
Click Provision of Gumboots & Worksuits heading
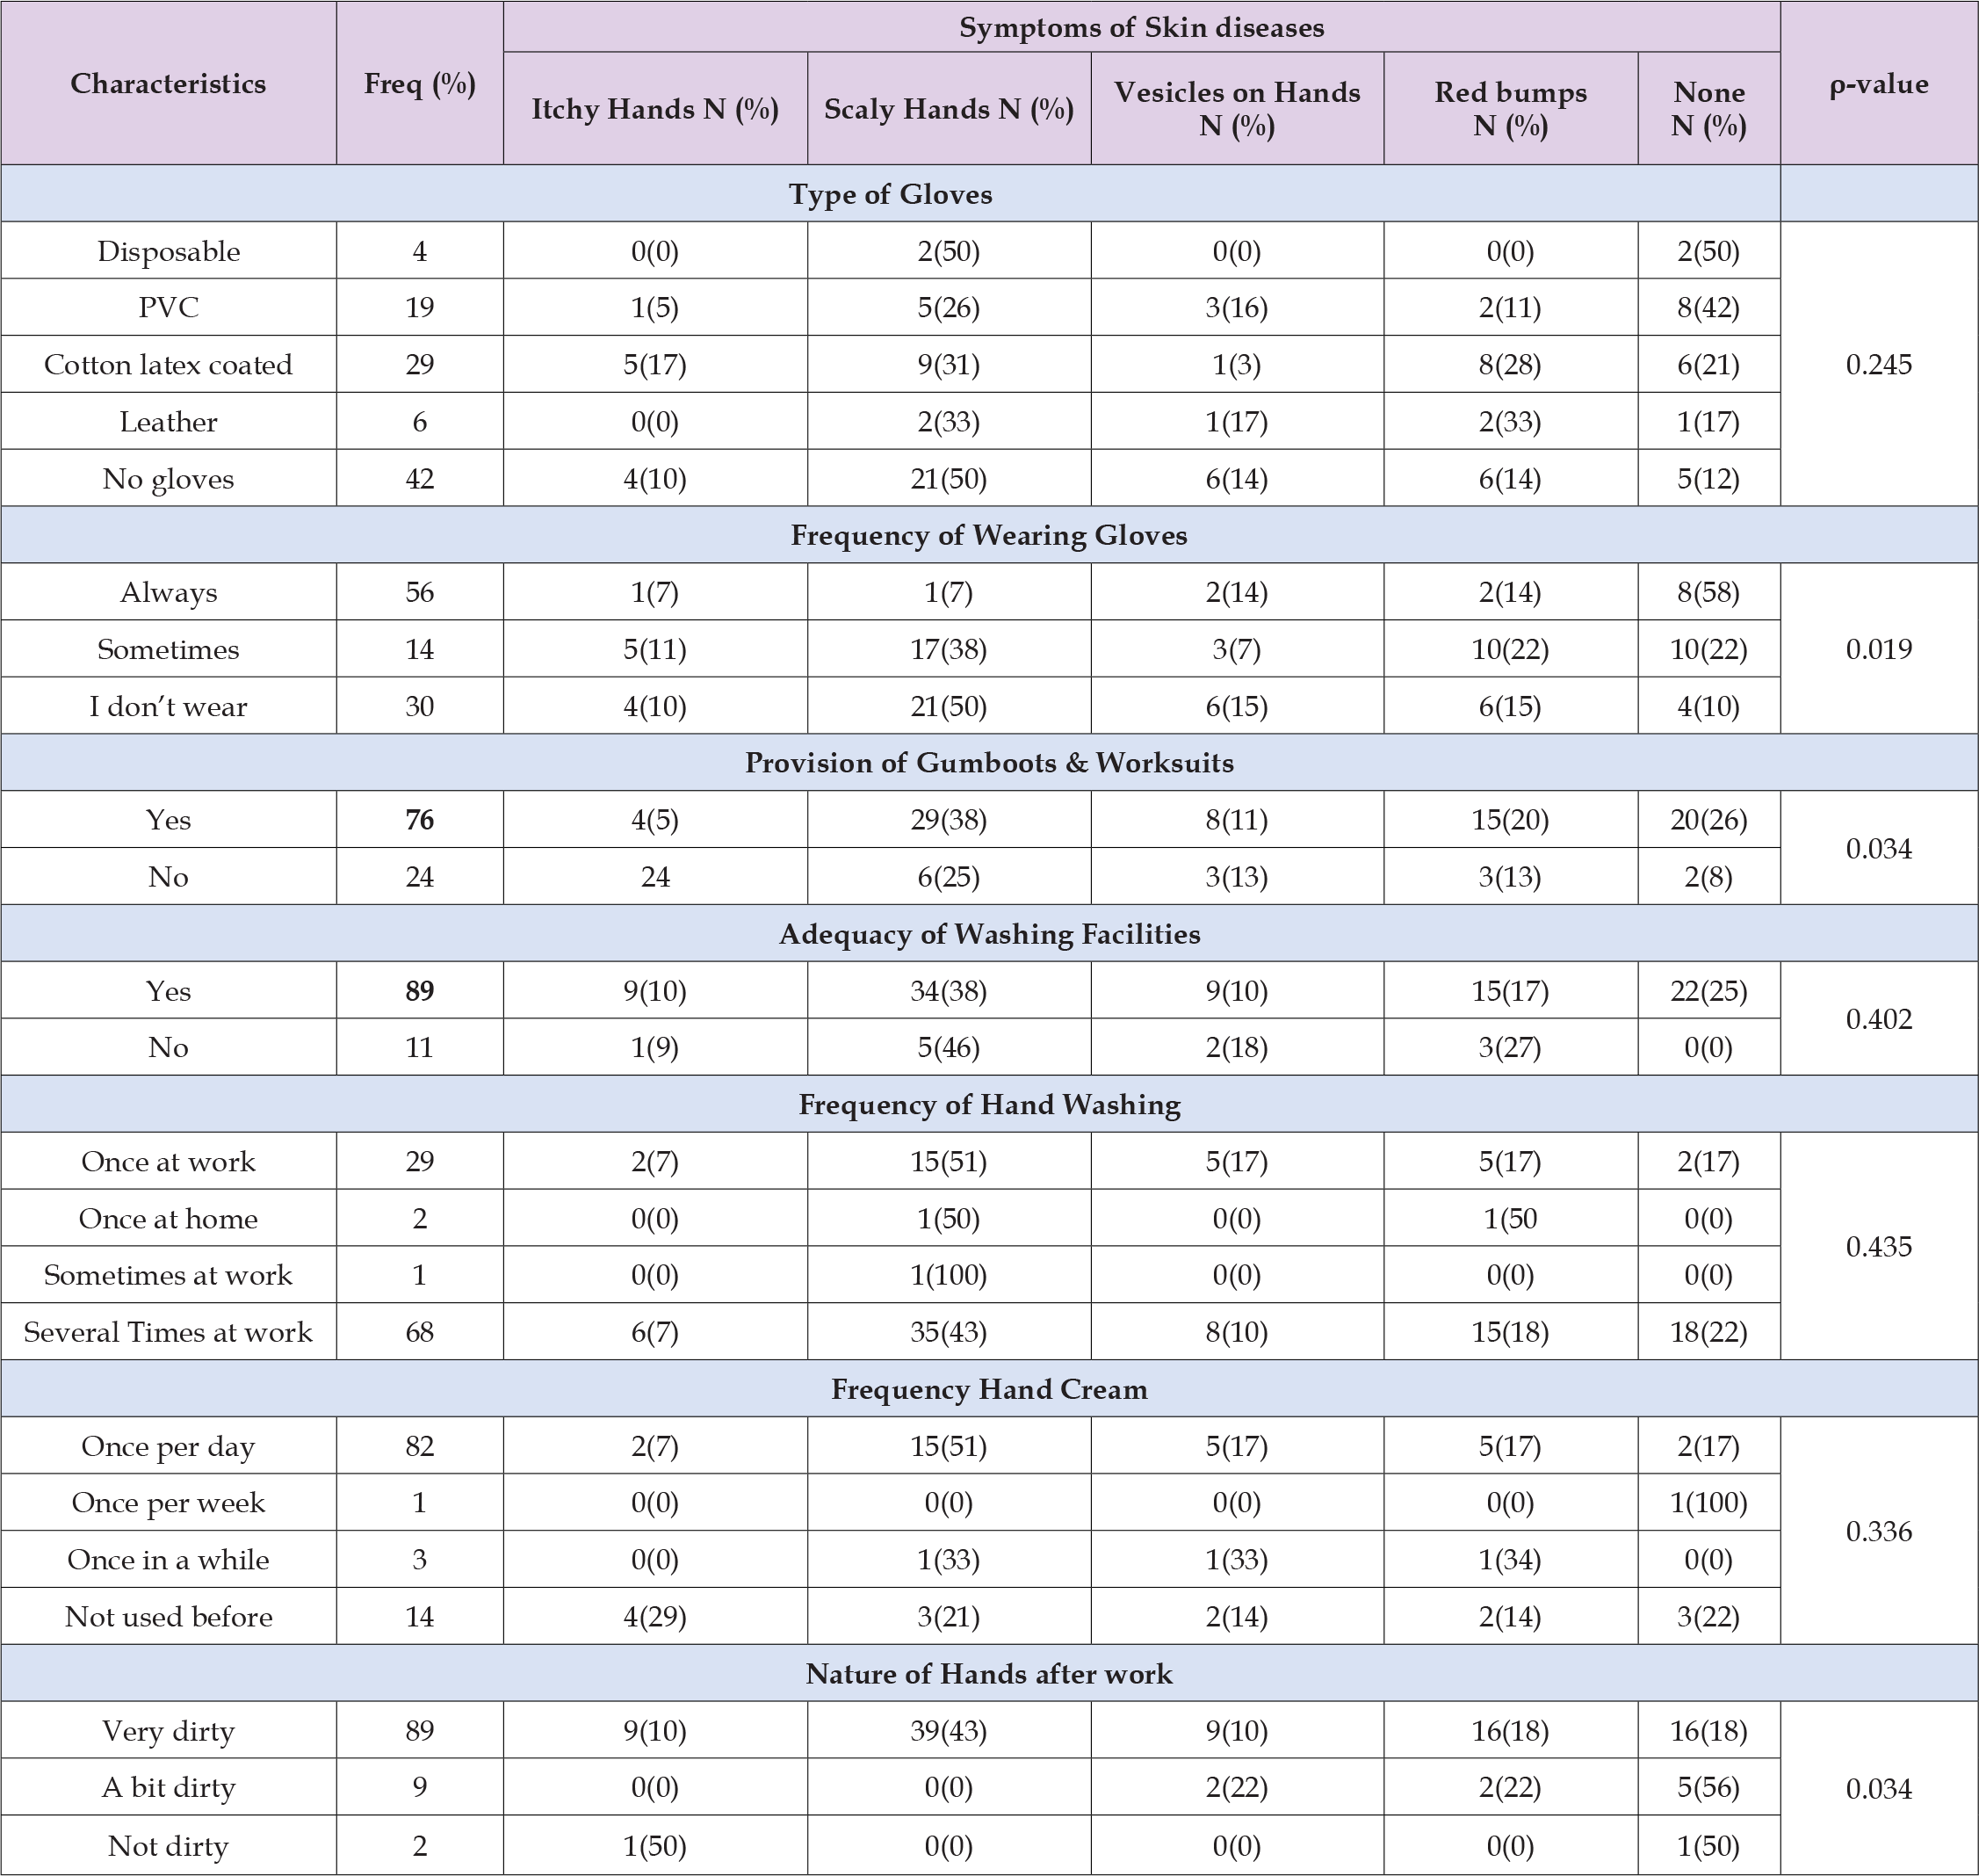(x=988, y=763)
